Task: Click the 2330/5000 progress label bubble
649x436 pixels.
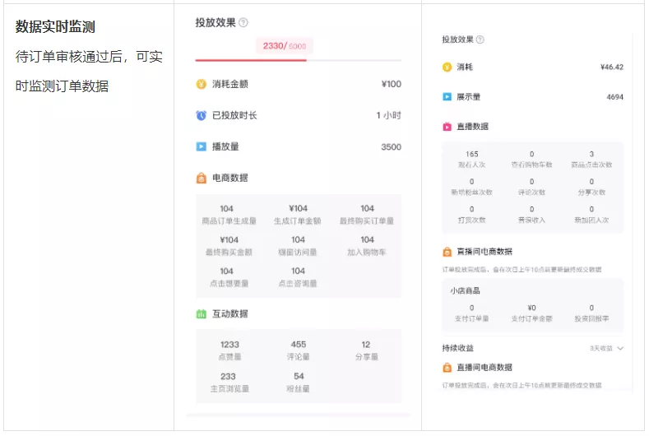Action: click(285, 46)
